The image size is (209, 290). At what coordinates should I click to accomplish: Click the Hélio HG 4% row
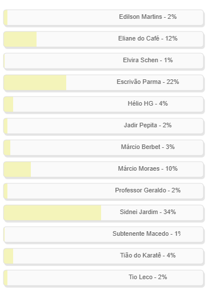tap(103, 104)
